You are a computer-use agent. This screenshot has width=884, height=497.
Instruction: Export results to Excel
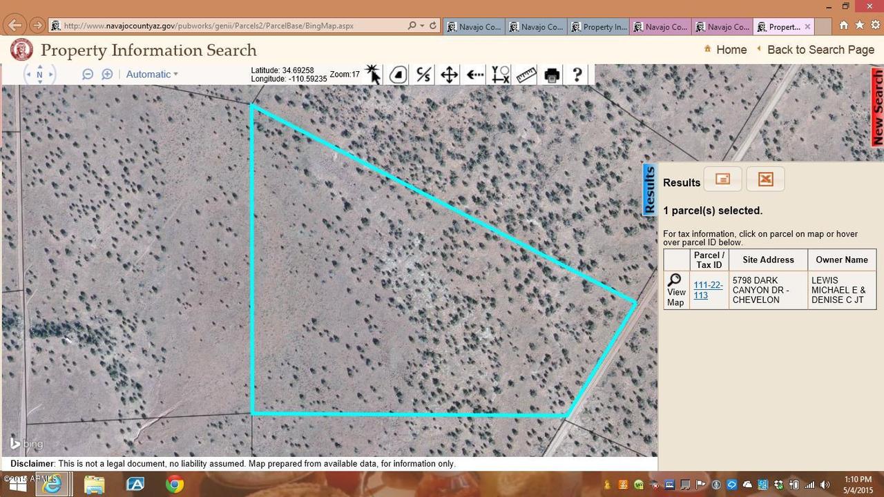[x=765, y=179]
